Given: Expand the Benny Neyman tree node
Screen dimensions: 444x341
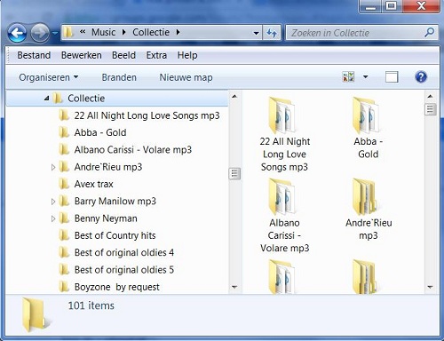Looking at the screenshot, I should click(53, 218).
